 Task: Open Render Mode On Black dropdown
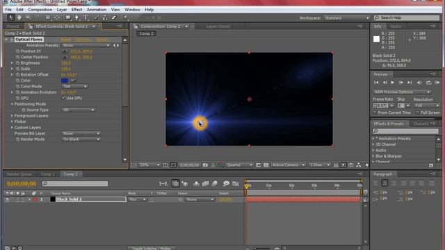click(x=81, y=139)
